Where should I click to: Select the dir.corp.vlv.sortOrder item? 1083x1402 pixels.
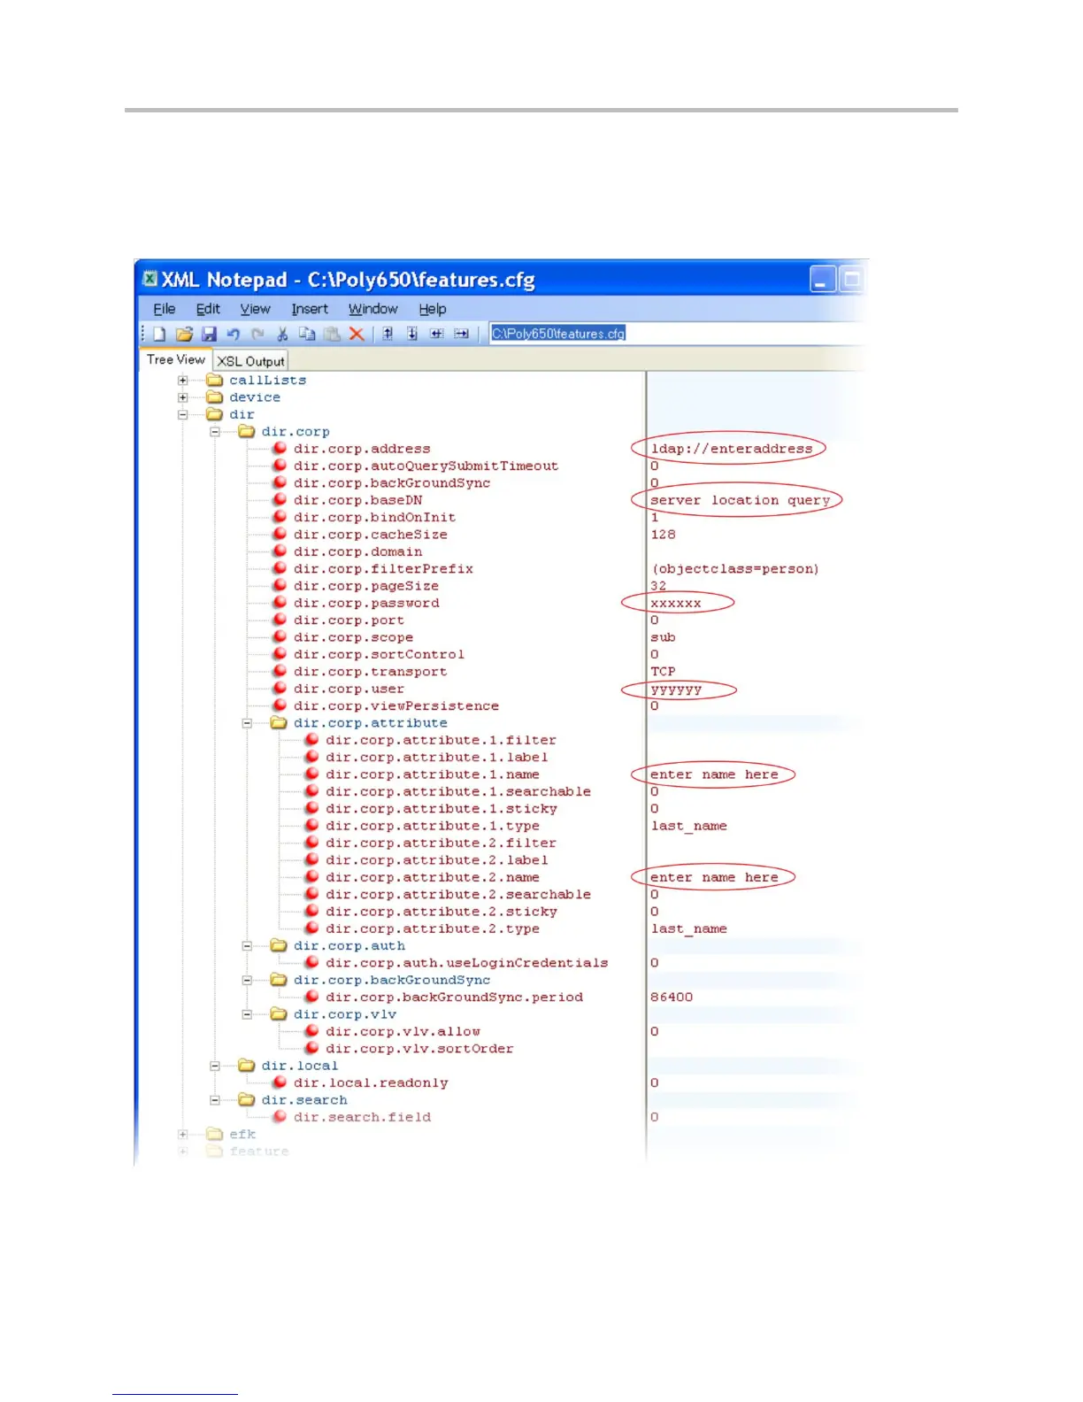pos(419,1049)
